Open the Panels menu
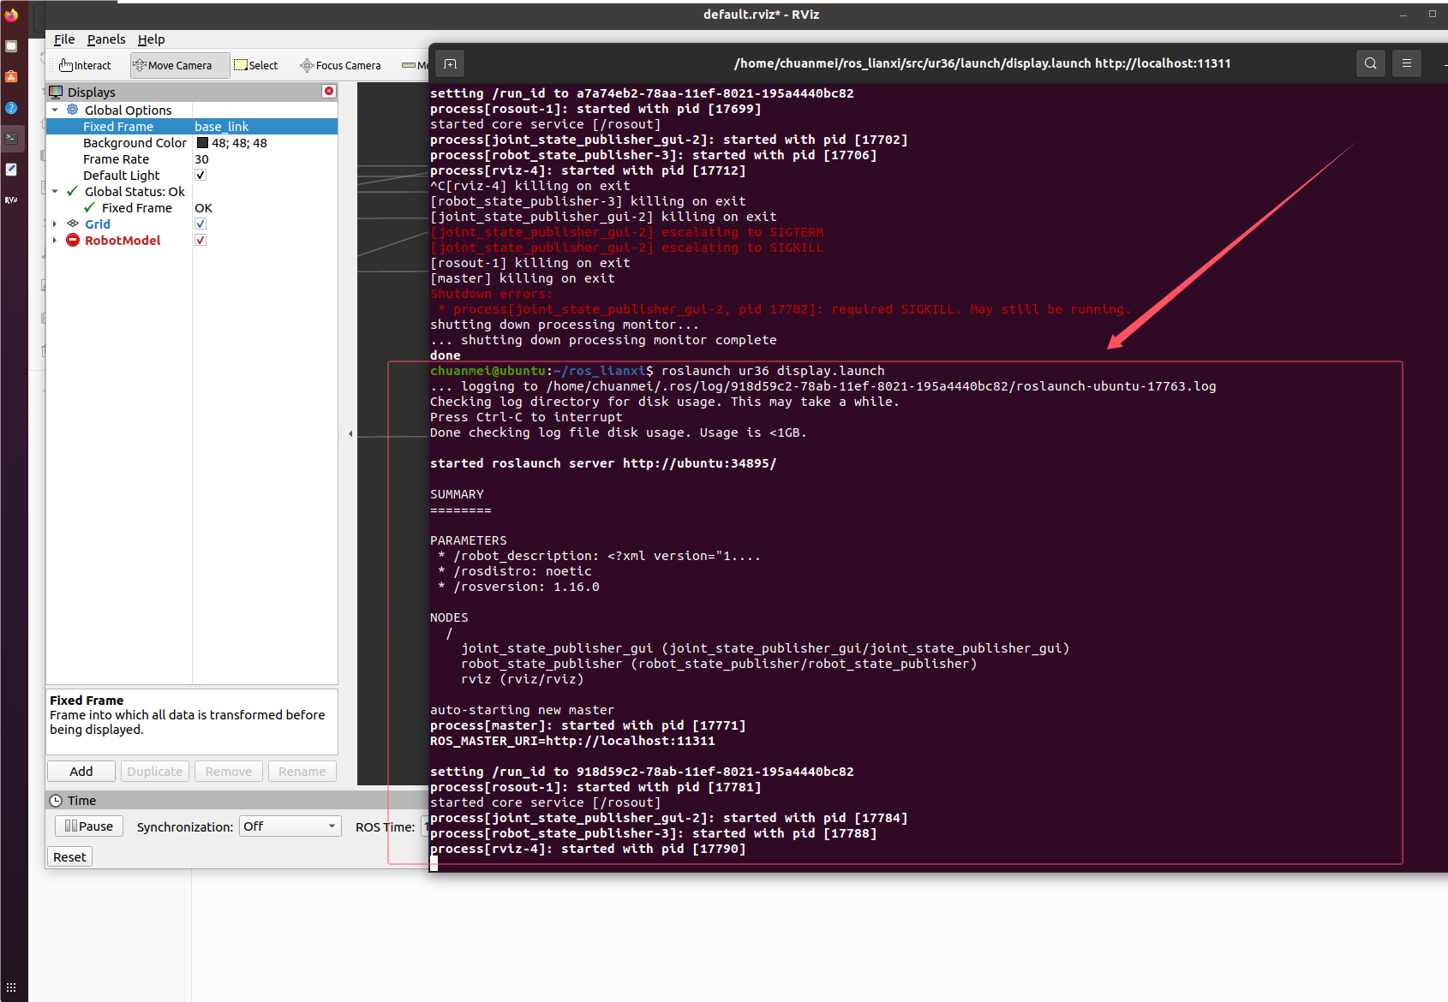The width and height of the screenshot is (1448, 1002). (105, 39)
